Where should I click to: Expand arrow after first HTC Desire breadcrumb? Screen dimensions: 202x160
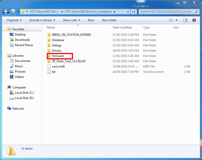point(62,12)
